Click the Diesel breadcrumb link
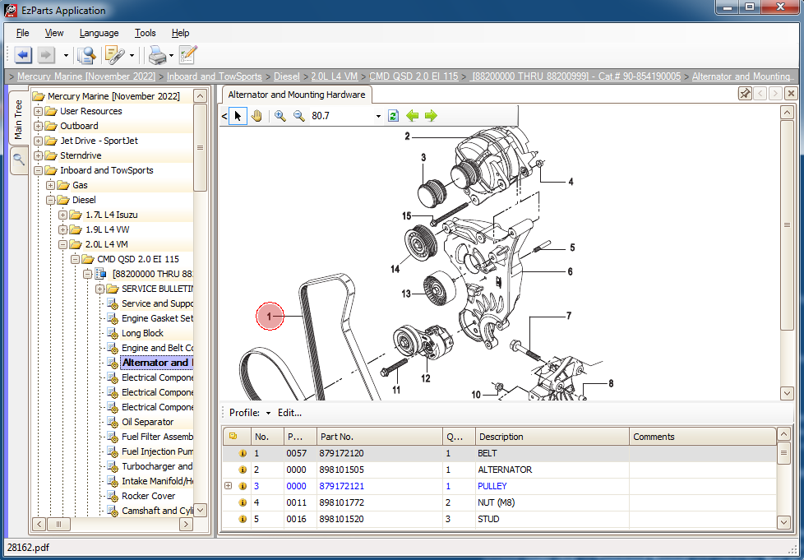Image resolution: width=804 pixels, height=560 pixels. [x=287, y=76]
